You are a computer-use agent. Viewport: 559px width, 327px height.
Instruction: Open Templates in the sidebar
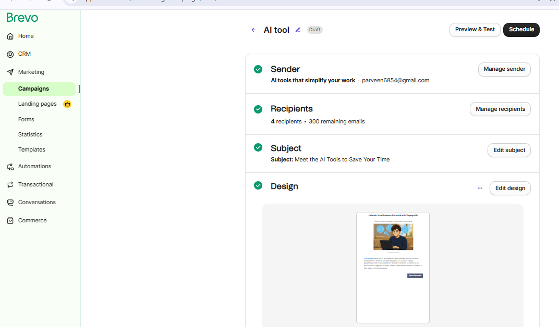pos(31,149)
